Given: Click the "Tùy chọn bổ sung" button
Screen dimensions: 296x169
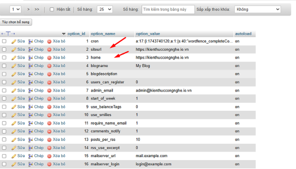Looking at the screenshot, I should (16, 22).
